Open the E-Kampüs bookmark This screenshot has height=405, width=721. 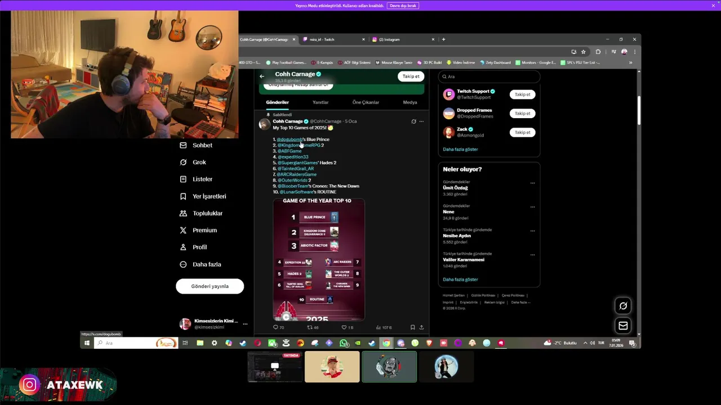click(322, 62)
